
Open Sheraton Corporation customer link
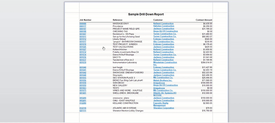164,108
